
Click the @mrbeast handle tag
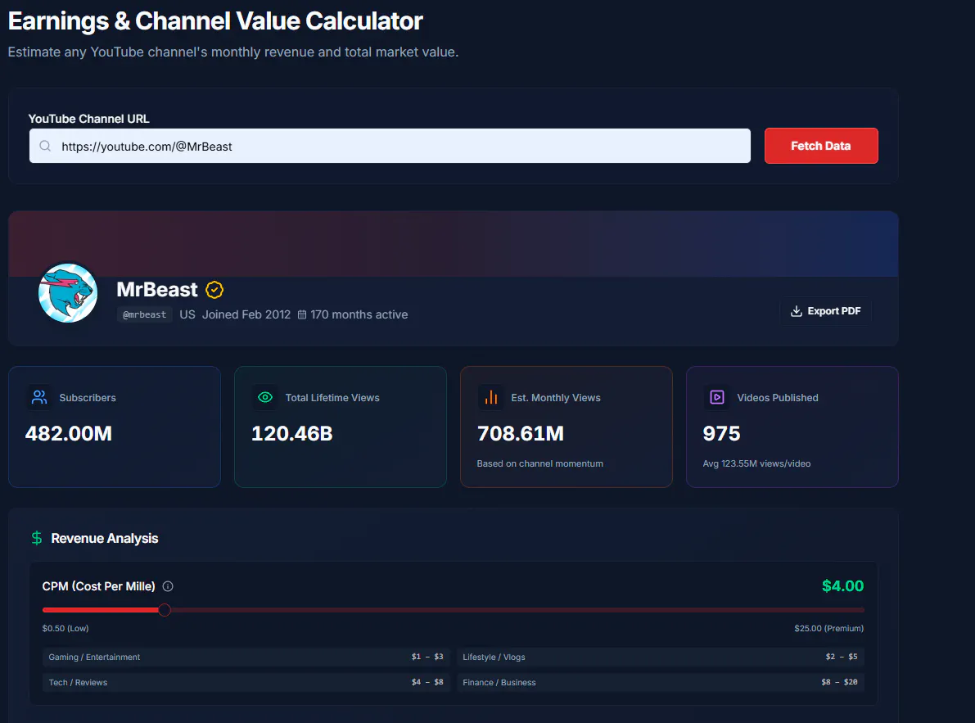tap(145, 314)
